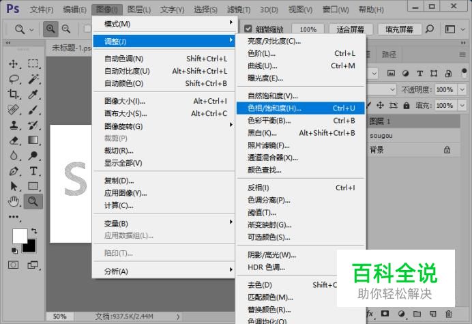The image size is (472, 324).
Task: Open layer filter kind dropdown
Action: 374,73
